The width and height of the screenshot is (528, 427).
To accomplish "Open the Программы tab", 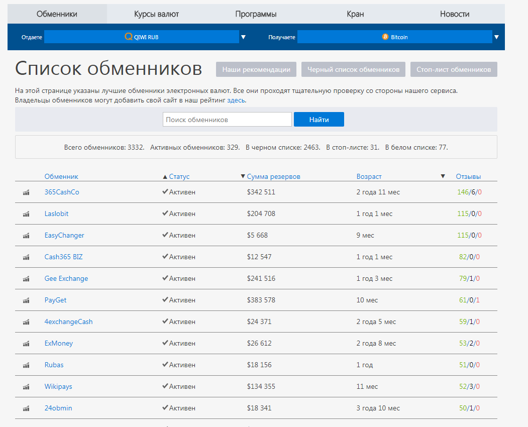I will pos(256,14).
